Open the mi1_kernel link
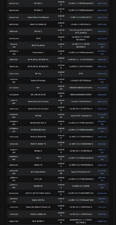 pos(102,88)
